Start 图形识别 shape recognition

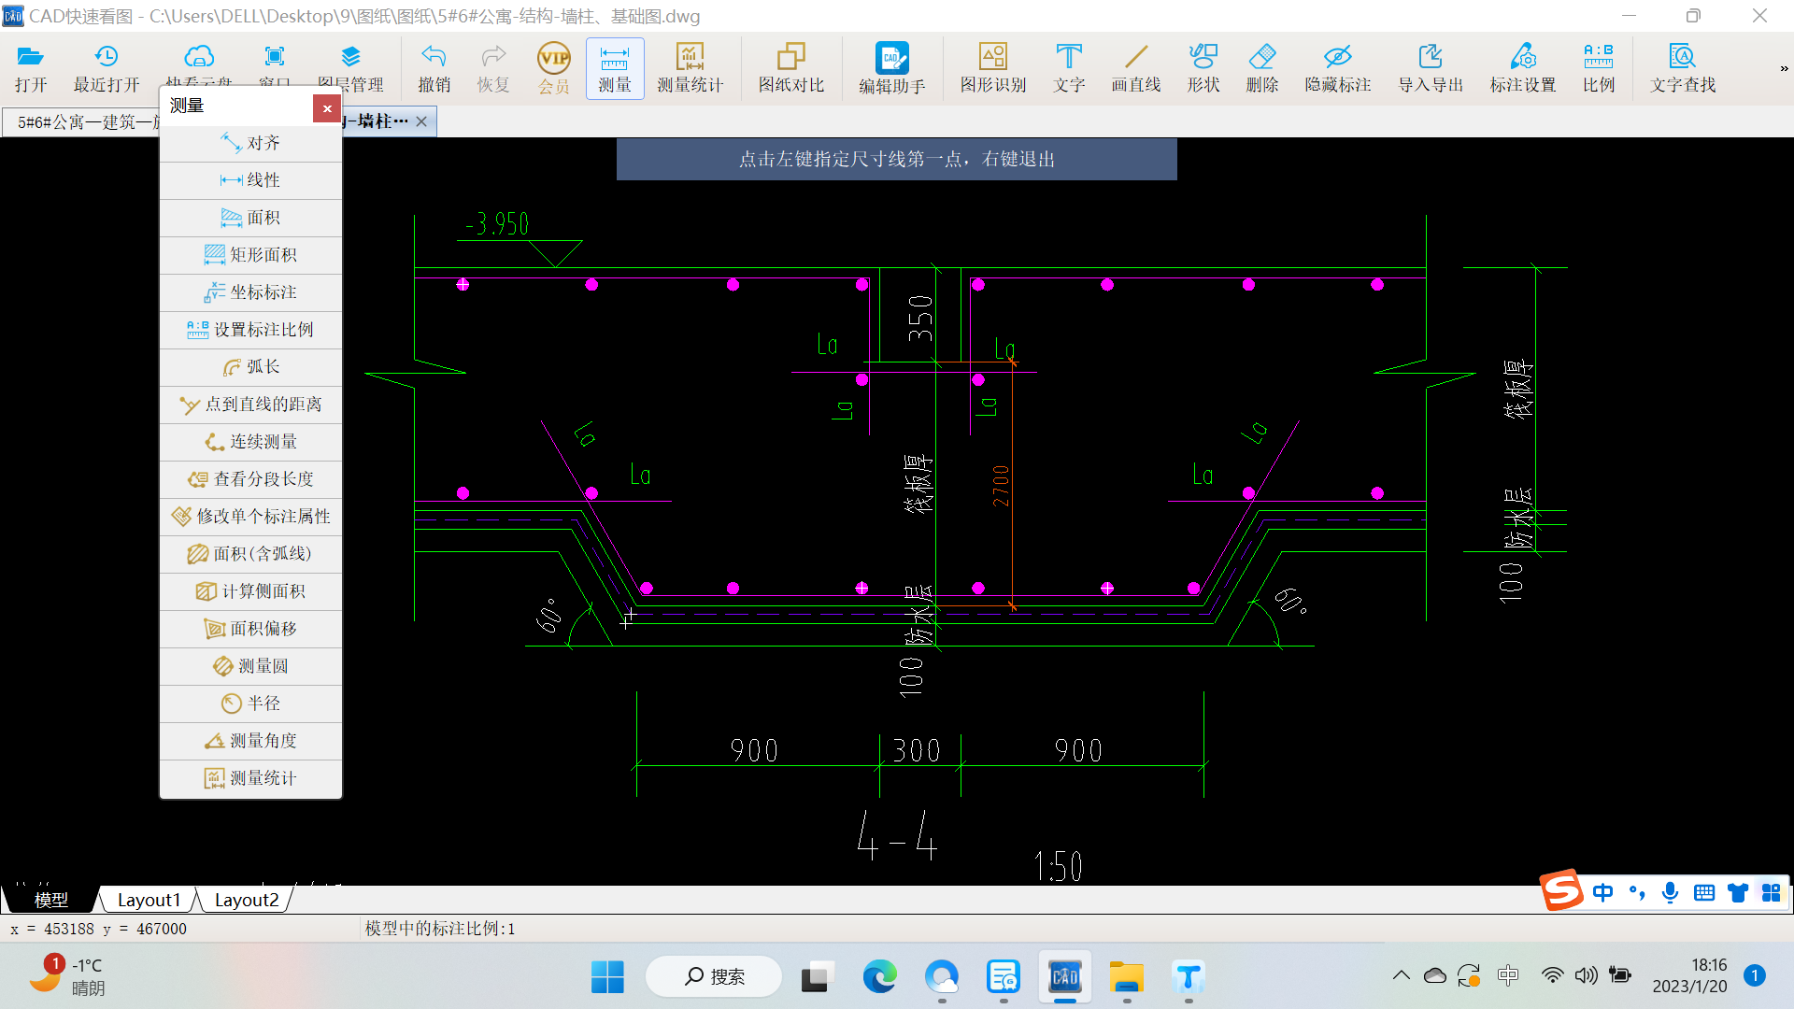993,69
